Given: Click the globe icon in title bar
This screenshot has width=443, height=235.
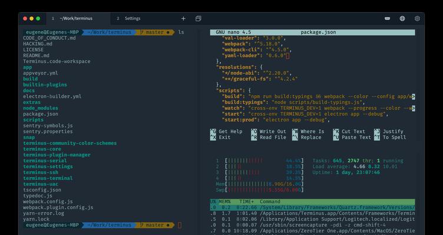Looking at the screenshot, I should [x=402, y=19].
